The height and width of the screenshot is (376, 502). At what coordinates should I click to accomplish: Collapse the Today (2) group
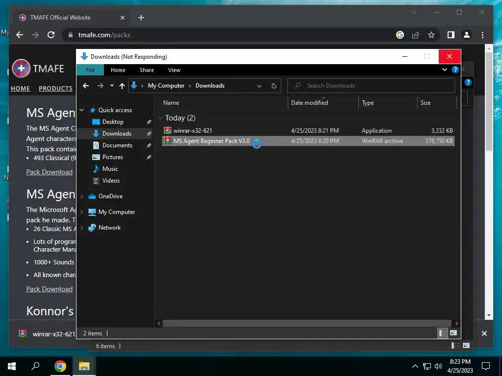coord(161,118)
